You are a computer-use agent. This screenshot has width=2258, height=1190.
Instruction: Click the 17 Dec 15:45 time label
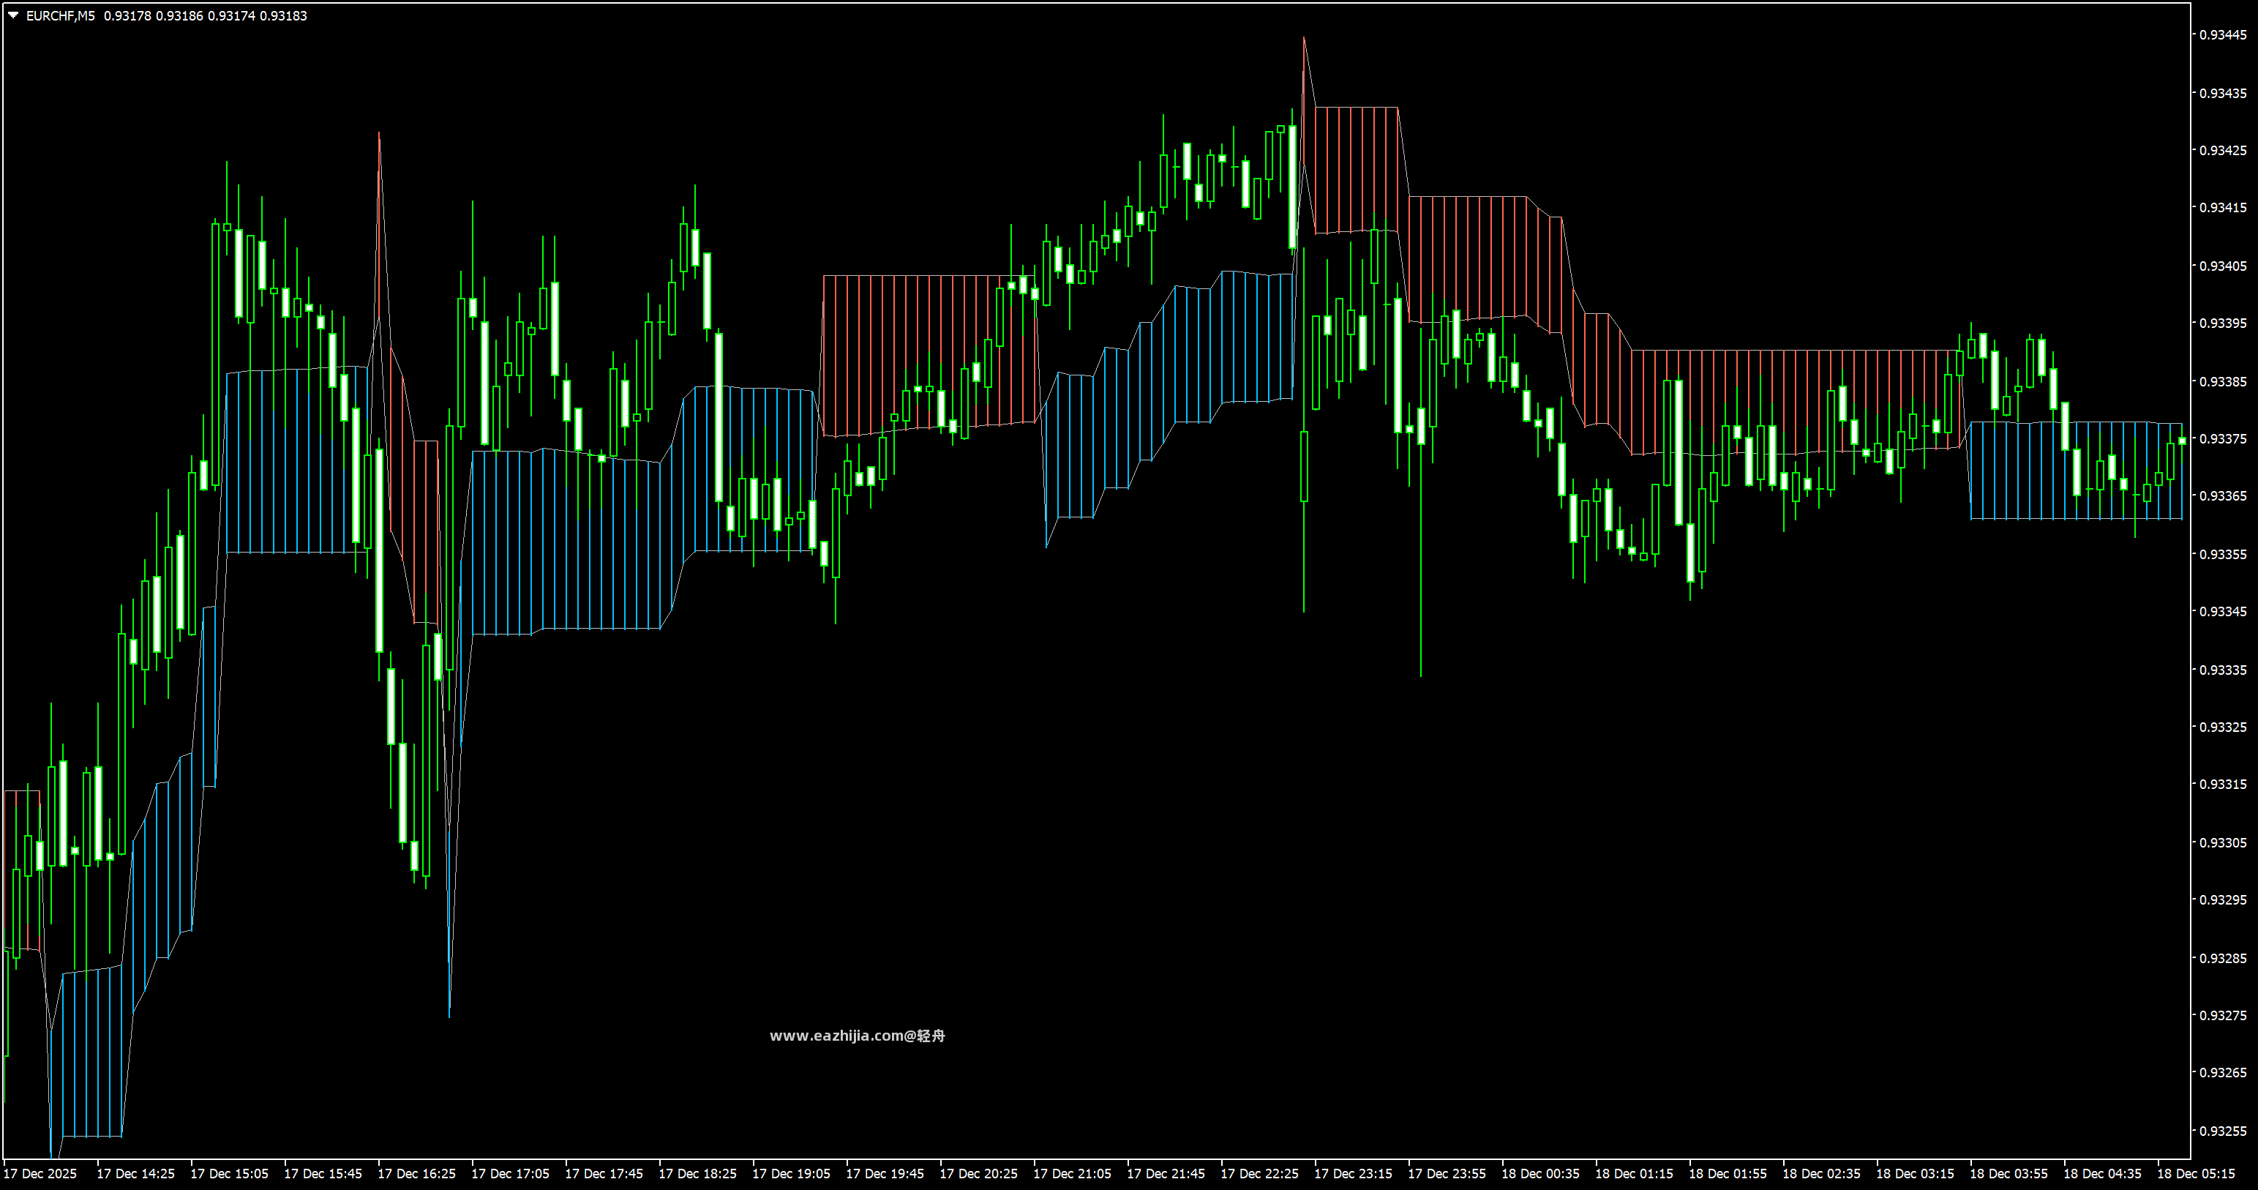pyautogui.click(x=323, y=1173)
